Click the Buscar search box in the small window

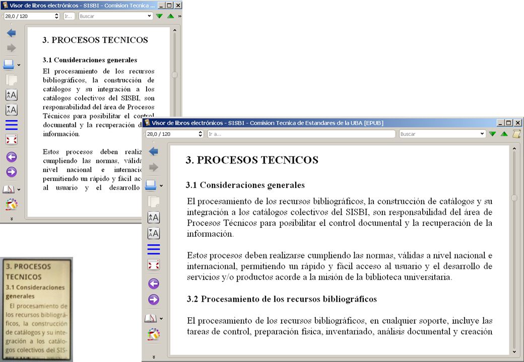[115, 16]
